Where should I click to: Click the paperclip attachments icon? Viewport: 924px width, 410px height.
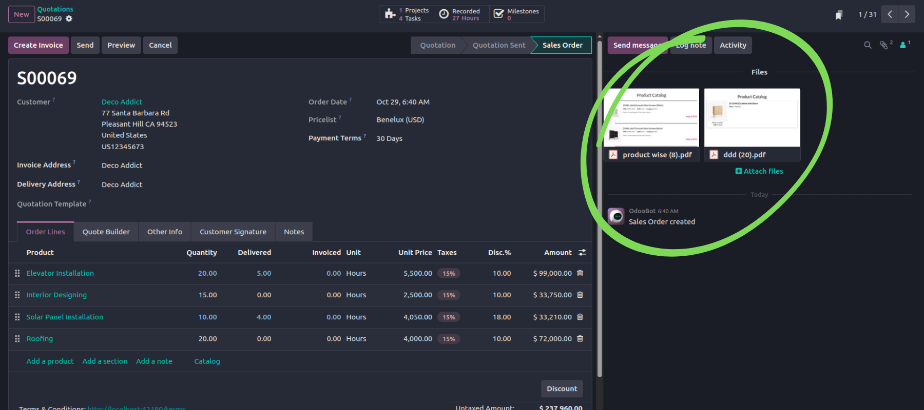[884, 45]
